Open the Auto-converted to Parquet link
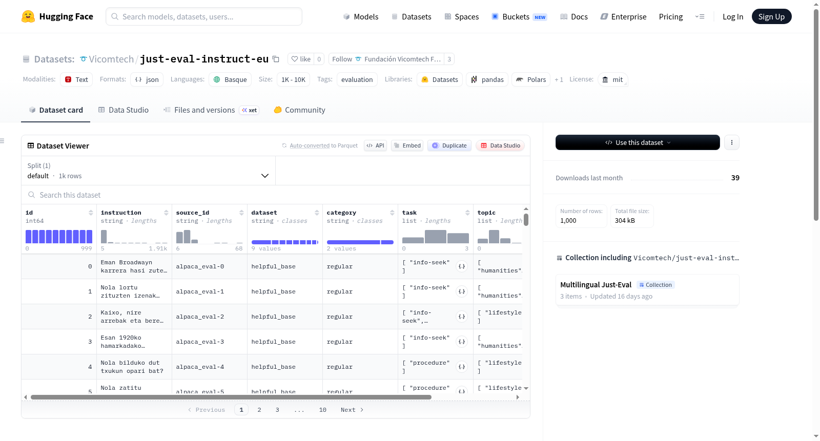Screen dimensions: 820x441 (x=323, y=145)
